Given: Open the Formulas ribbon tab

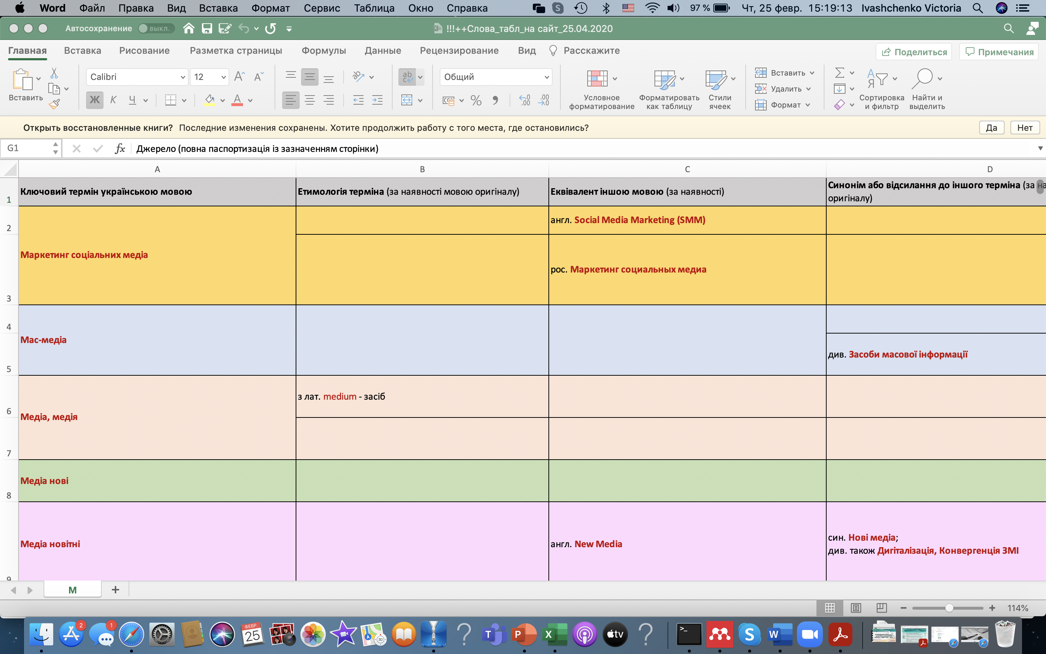Looking at the screenshot, I should tap(323, 51).
